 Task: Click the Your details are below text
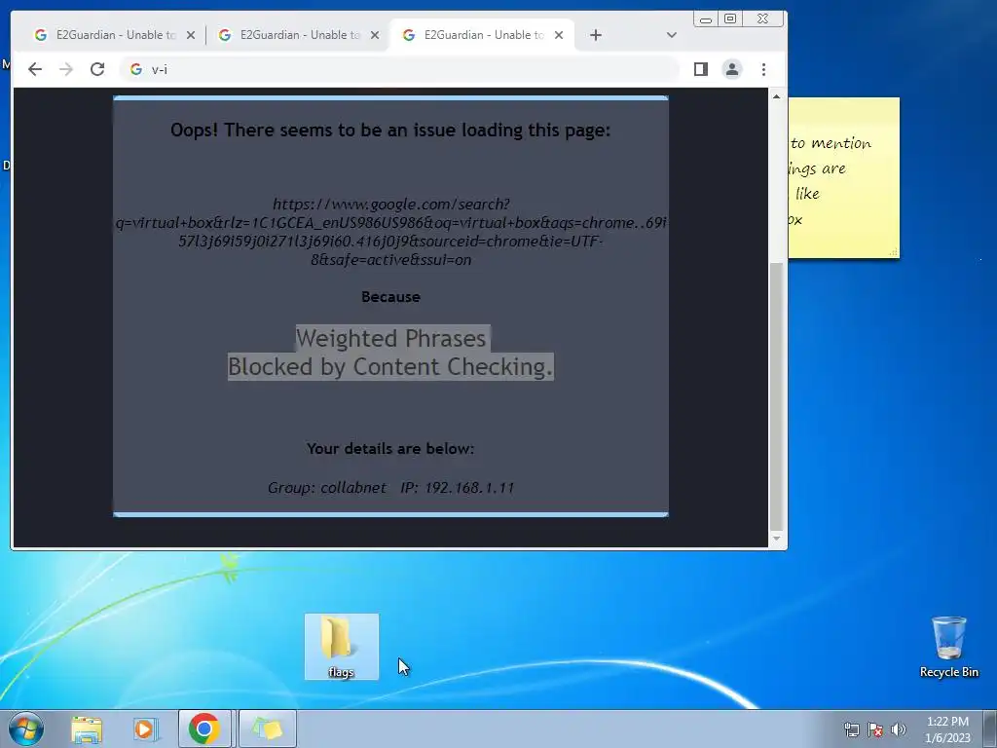[390, 448]
